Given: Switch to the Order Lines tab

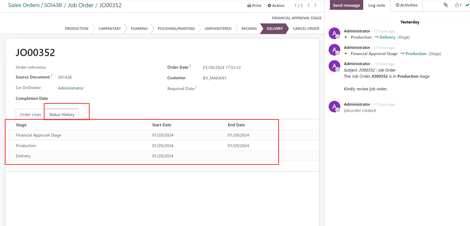Looking at the screenshot, I should pos(30,114).
